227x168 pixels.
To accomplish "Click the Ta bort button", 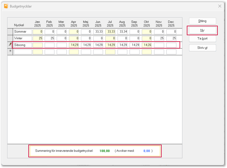I will (202, 39).
